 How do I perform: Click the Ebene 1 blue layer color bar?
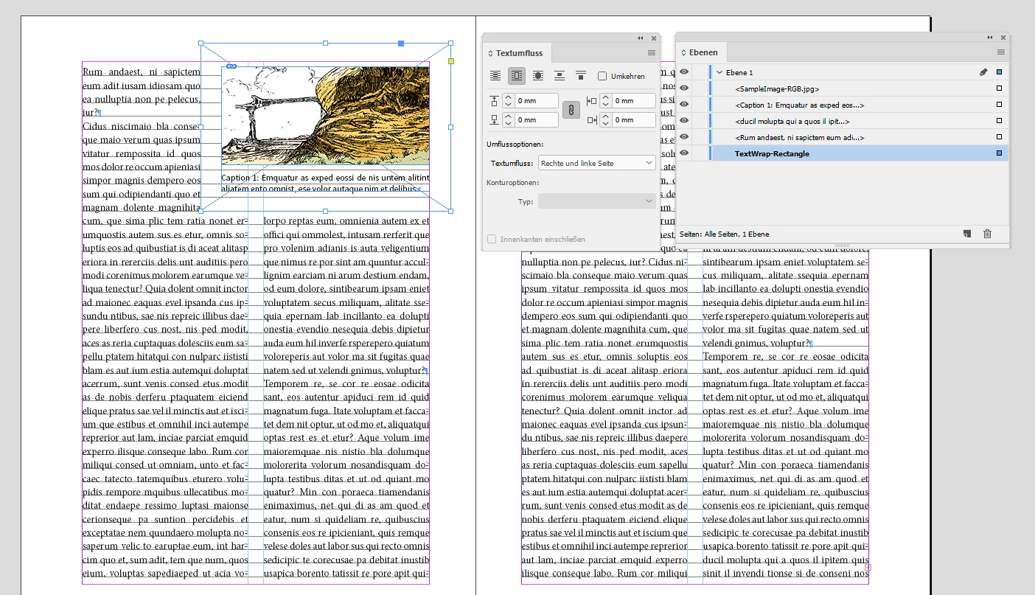pos(711,72)
